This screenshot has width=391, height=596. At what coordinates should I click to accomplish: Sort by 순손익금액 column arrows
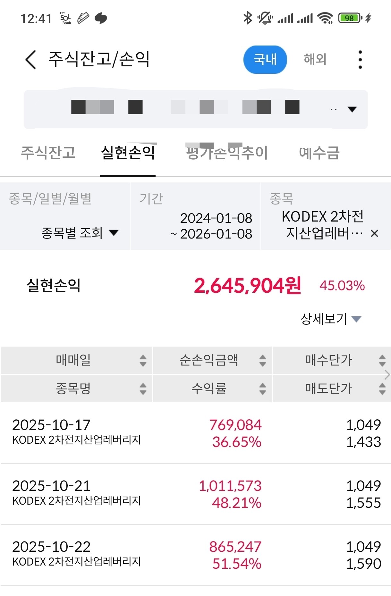[x=262, y=360]
